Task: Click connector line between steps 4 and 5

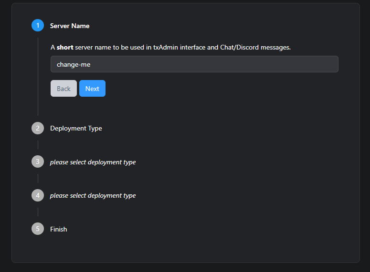Action: [38, 212]
